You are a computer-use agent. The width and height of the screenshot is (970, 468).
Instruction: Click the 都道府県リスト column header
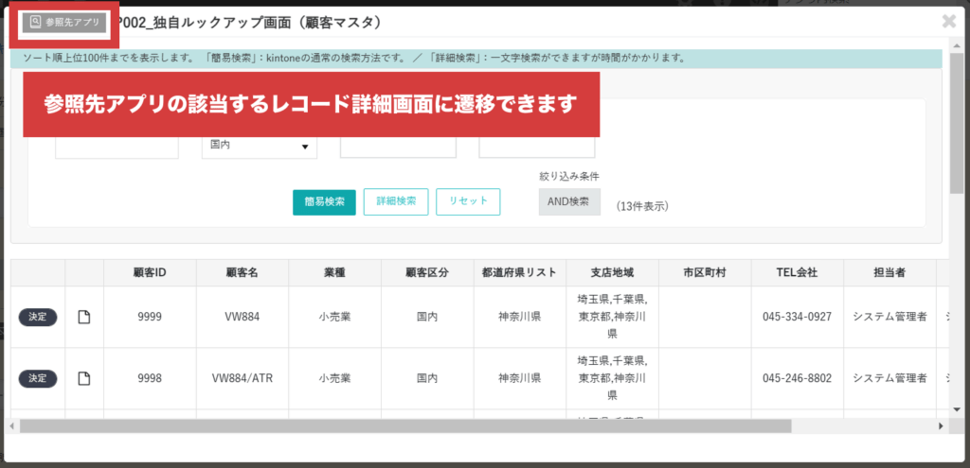519,272
